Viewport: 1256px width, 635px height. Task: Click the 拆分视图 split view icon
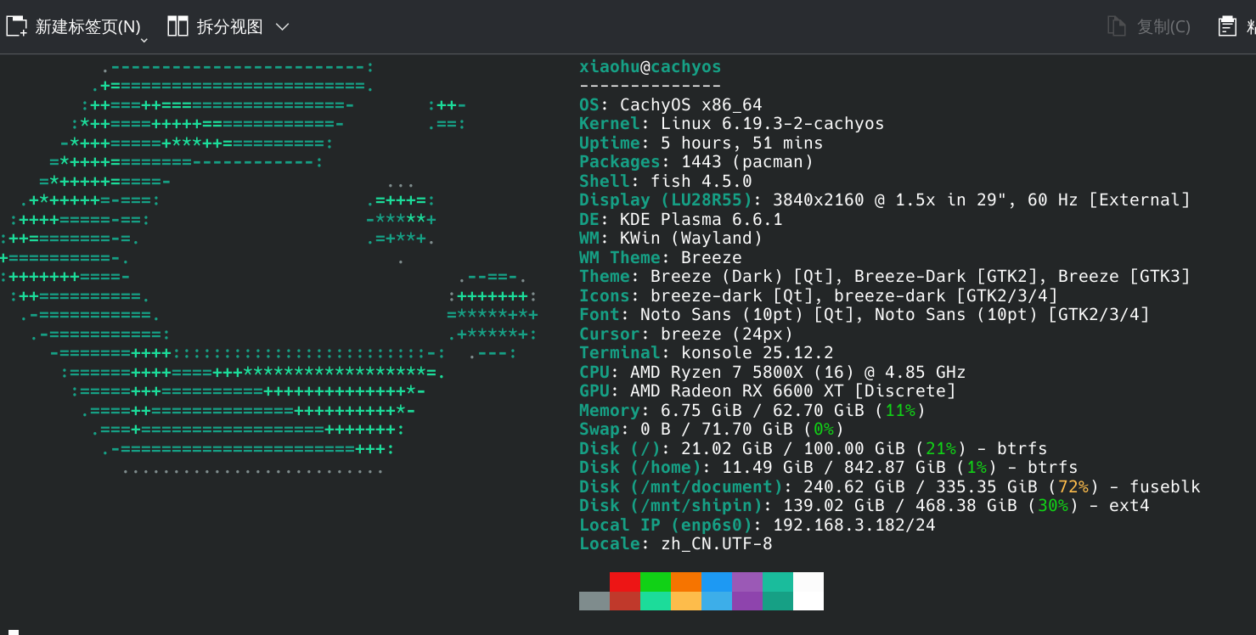pyautogui.click(x=177, y=26)
